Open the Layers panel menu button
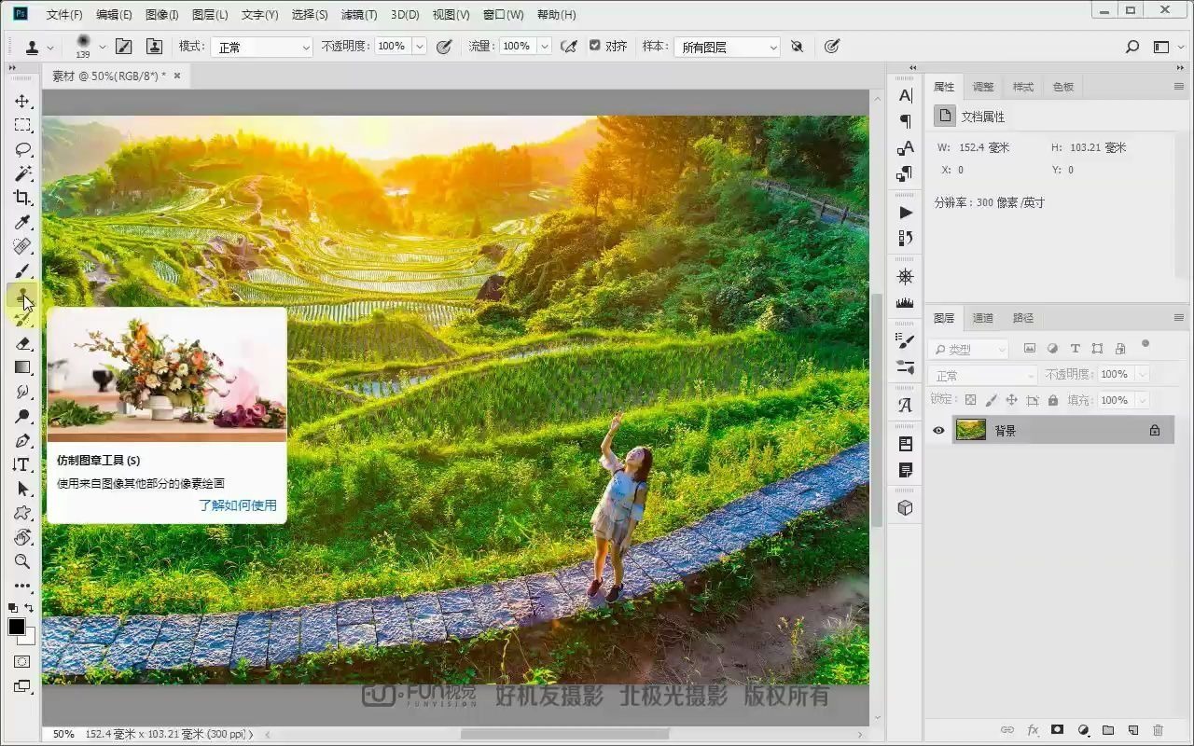Viewport: 1194px width, 746px height. 1179,318
